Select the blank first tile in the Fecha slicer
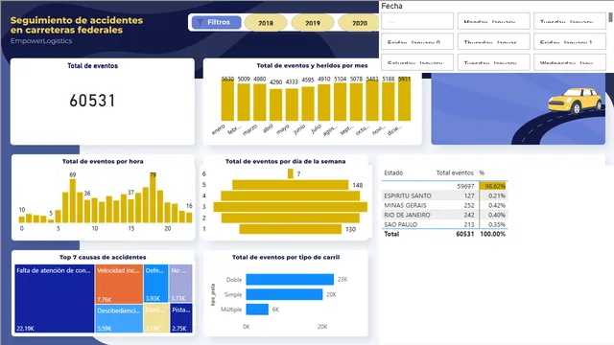This screenshot has height=345, width=614. (417, 21)
